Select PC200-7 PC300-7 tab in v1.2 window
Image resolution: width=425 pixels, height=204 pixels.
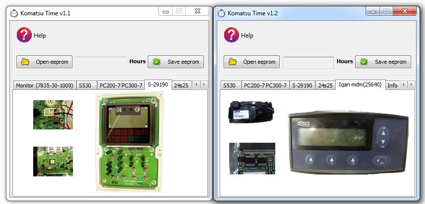coord(265,85)
